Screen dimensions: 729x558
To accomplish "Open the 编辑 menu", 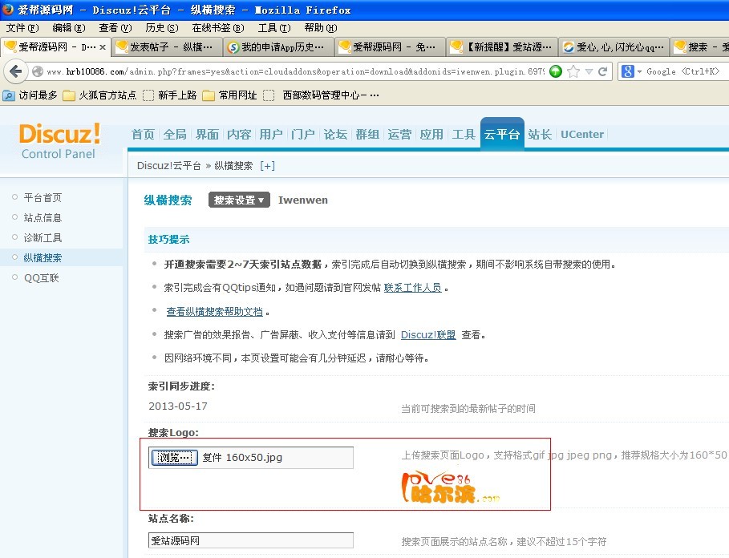I will coord(69,28).
